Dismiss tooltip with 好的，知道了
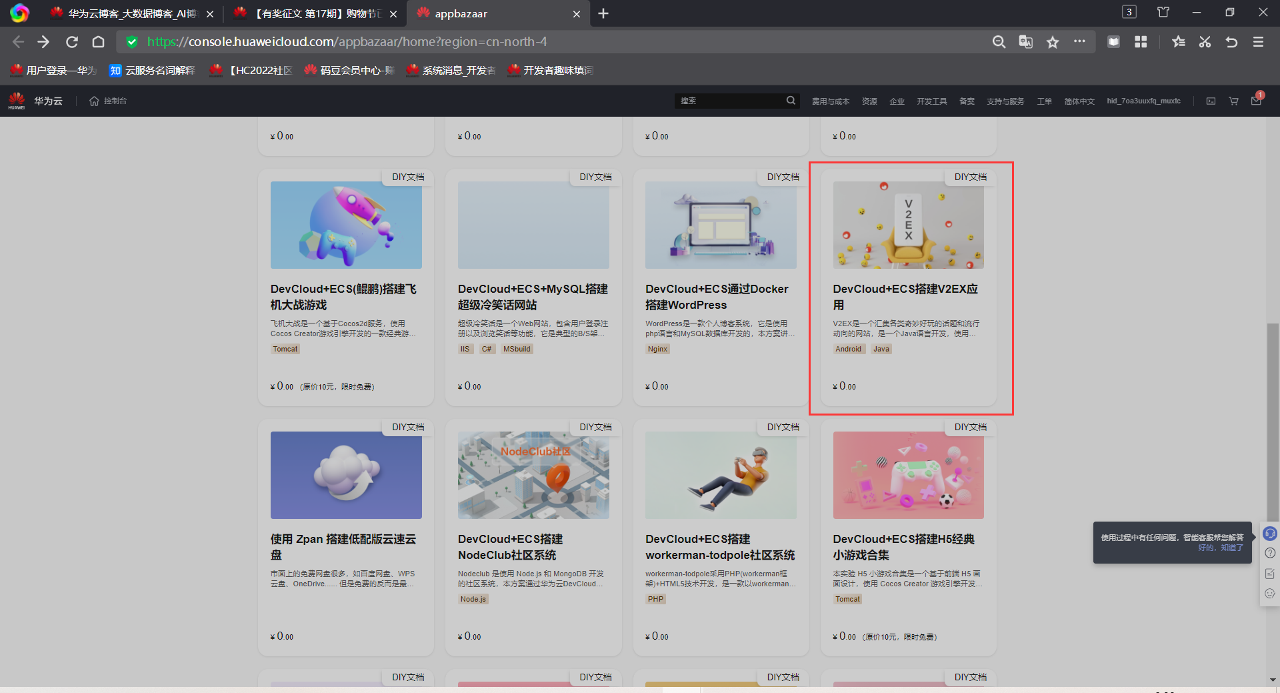This screenshot has height=693, width=1280. pos(1221,548)
